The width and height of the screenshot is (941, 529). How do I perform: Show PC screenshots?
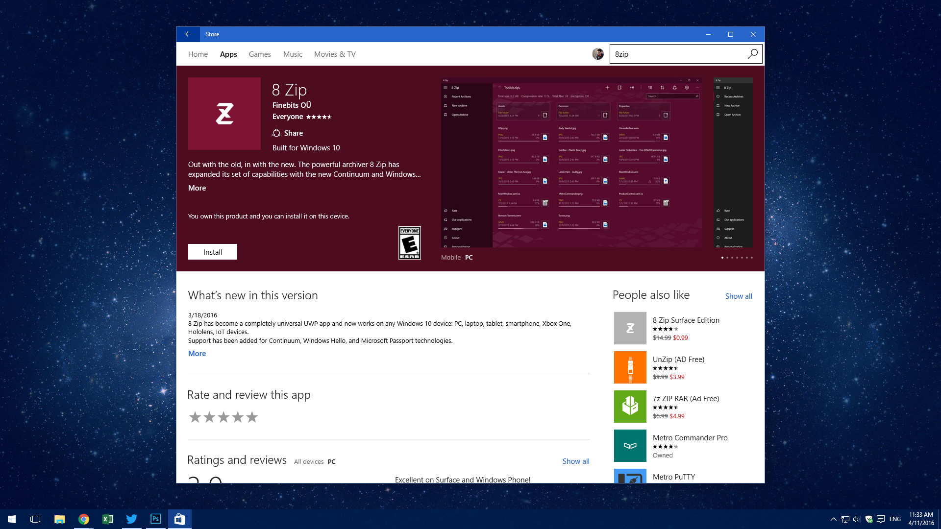tap(469, 258)
